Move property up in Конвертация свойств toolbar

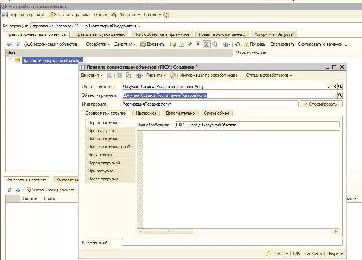click(10, 190)
